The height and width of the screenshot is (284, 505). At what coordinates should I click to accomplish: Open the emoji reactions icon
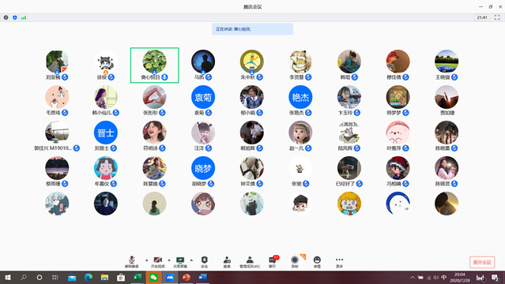[317, 262]
